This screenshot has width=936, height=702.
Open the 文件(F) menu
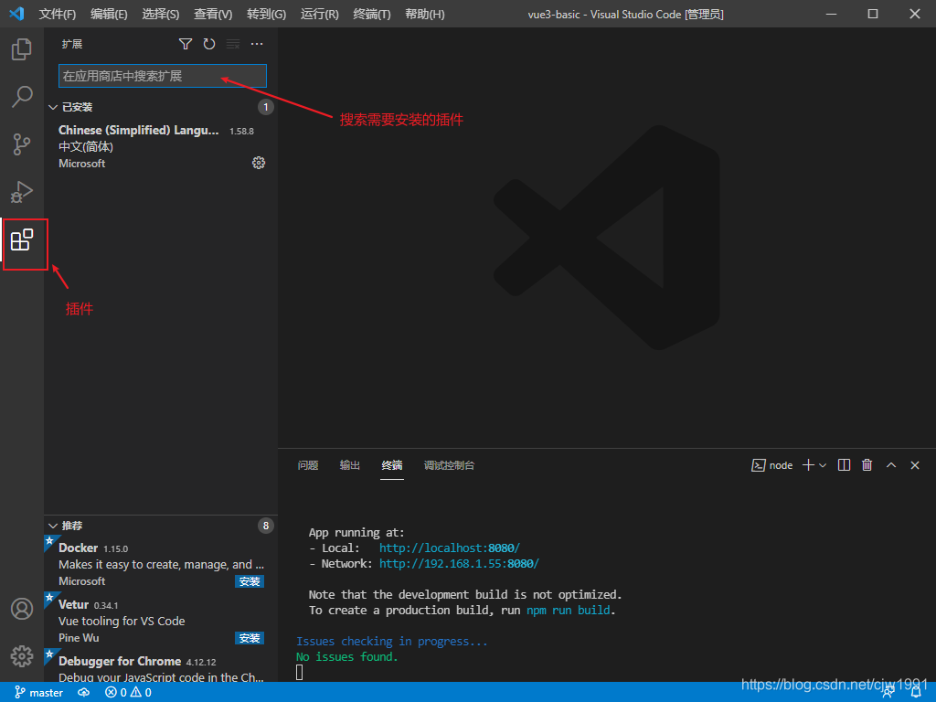pos(58,15)
